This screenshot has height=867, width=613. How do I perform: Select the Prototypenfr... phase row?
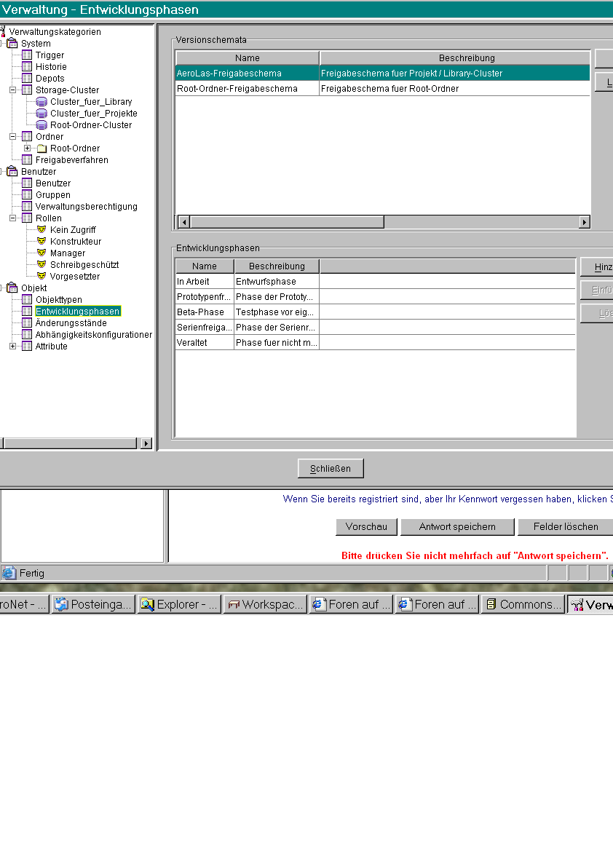coord(376,297)
